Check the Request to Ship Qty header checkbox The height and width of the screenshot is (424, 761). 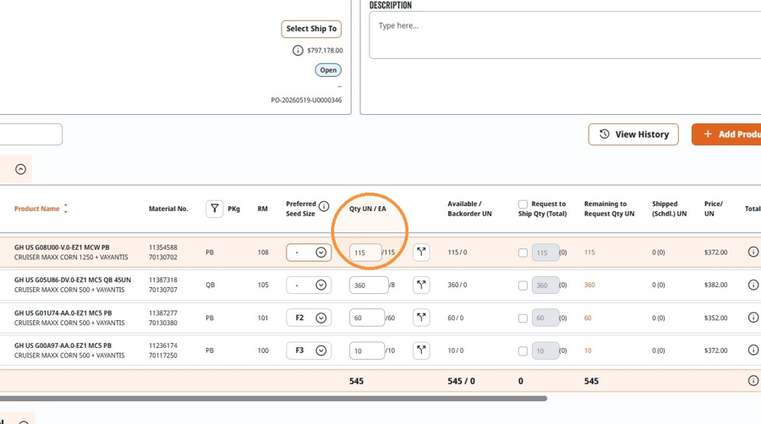[523, 204]
